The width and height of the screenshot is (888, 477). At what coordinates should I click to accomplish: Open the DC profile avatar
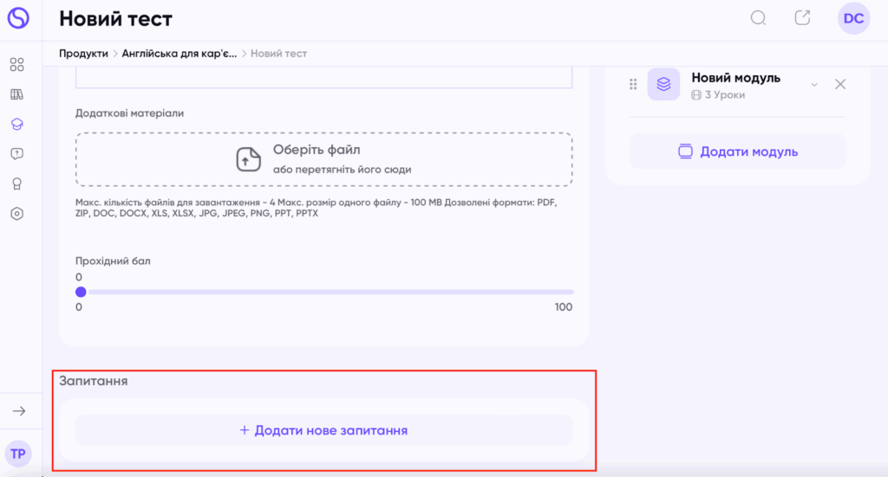pyautogui.click(x=853, y=18)
